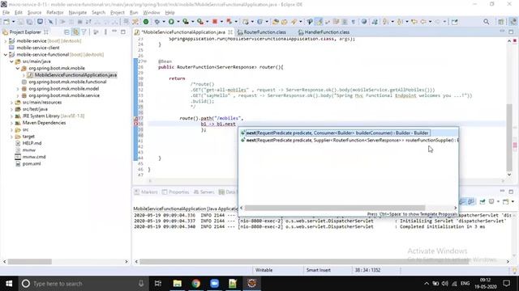
Task: Switch to the RouterFunction.class tab
Action: [261, 32]
